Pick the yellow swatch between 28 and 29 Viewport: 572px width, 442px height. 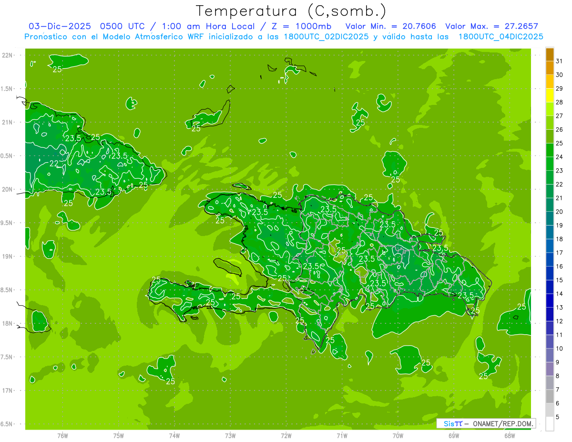tap(550, 95)
